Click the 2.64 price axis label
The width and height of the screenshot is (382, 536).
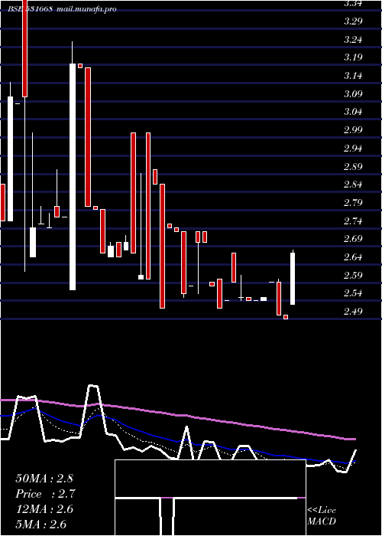tap(353, 257)
